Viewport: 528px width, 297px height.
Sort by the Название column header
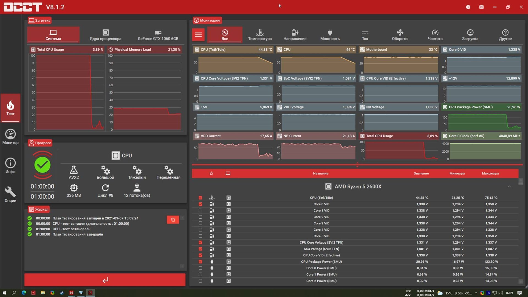[321, 174]
